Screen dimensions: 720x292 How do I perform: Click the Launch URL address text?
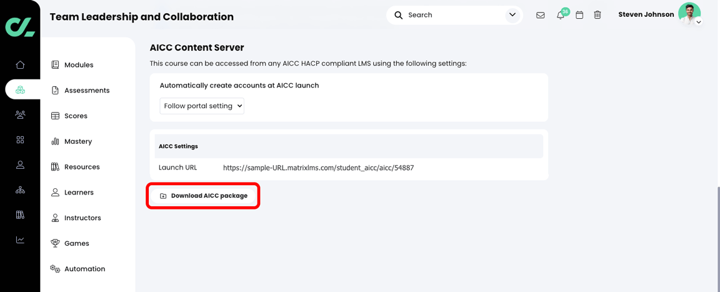tap(319, 168)
